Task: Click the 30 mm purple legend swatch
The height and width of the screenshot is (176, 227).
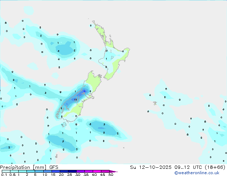Action: click(81, 171)
